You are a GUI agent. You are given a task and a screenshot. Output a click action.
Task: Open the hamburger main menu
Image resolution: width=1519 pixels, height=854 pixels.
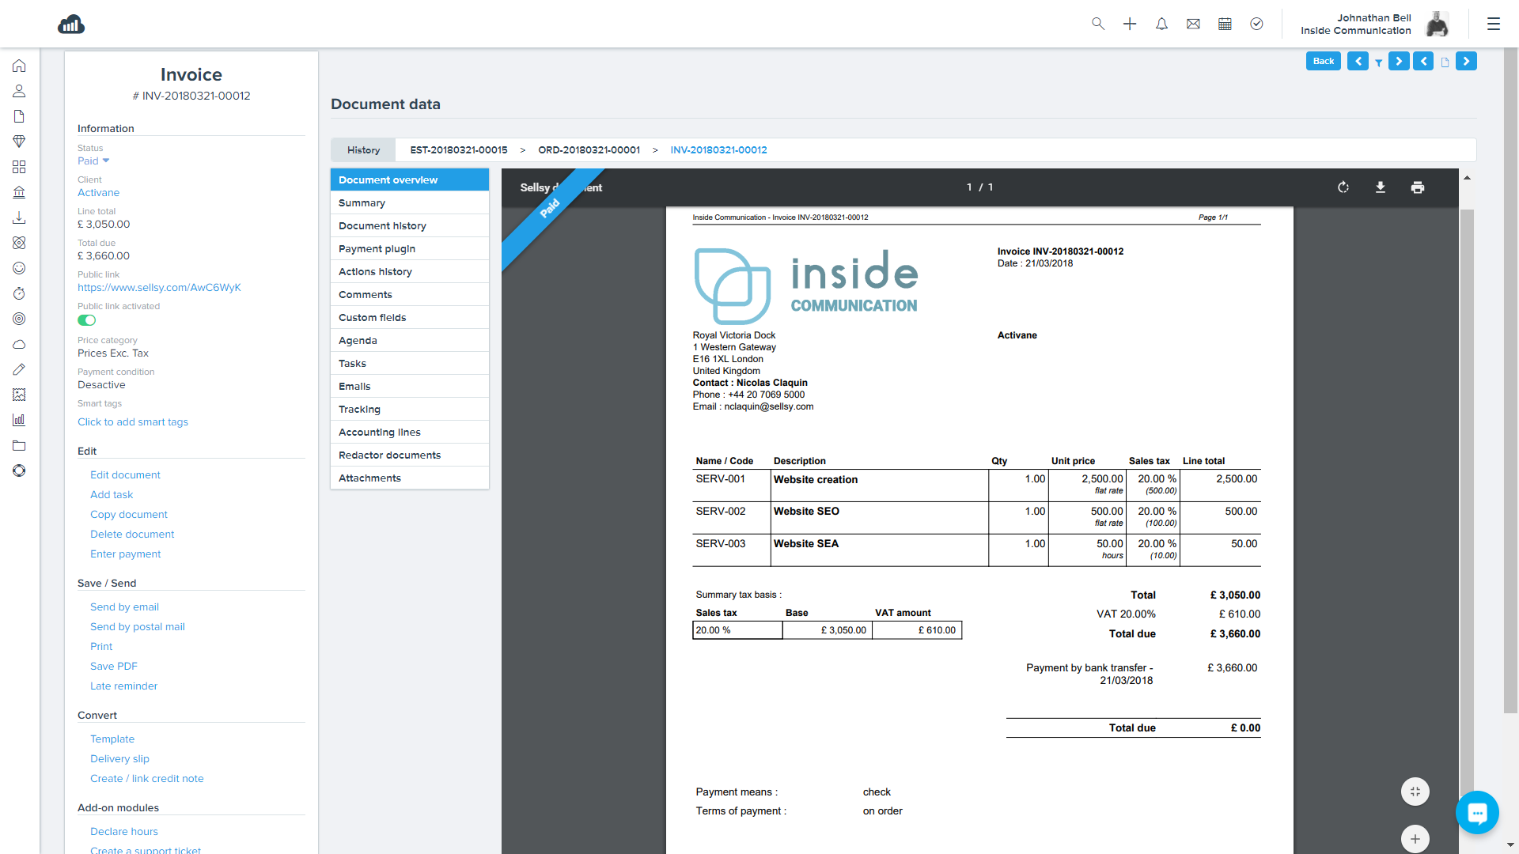point(1494,24)
